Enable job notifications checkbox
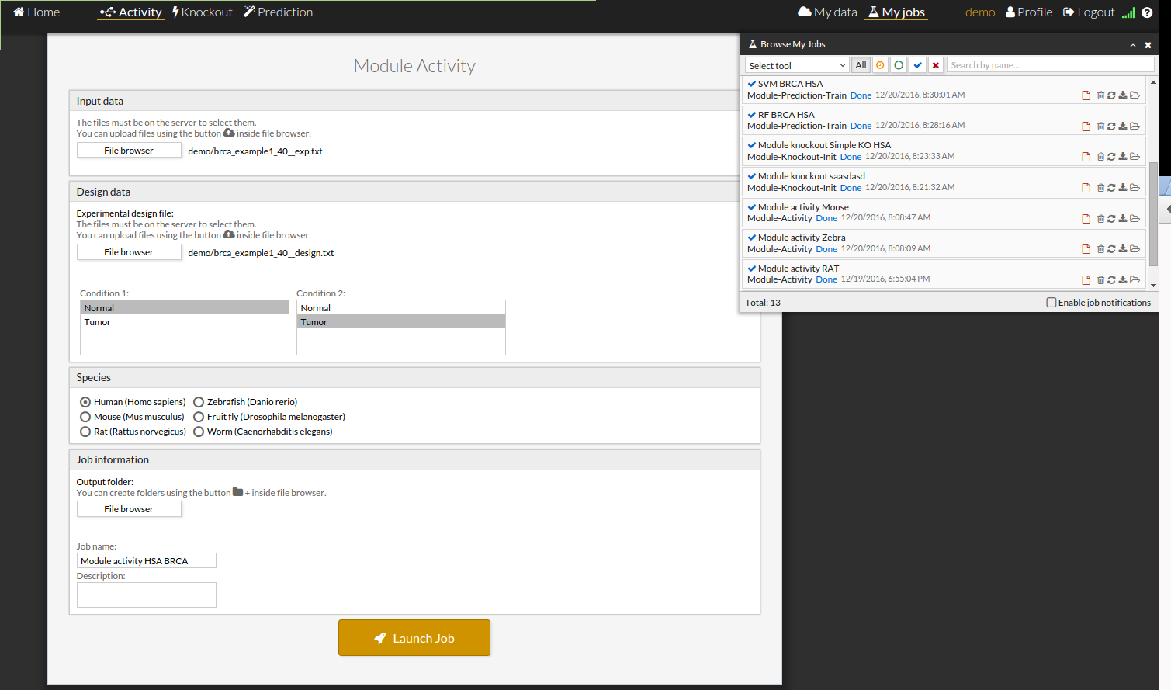1171x690 pixels. click(1051, 303)
